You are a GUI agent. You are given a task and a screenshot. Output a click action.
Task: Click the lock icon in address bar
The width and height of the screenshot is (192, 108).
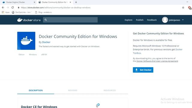click(x=19, y=7)
